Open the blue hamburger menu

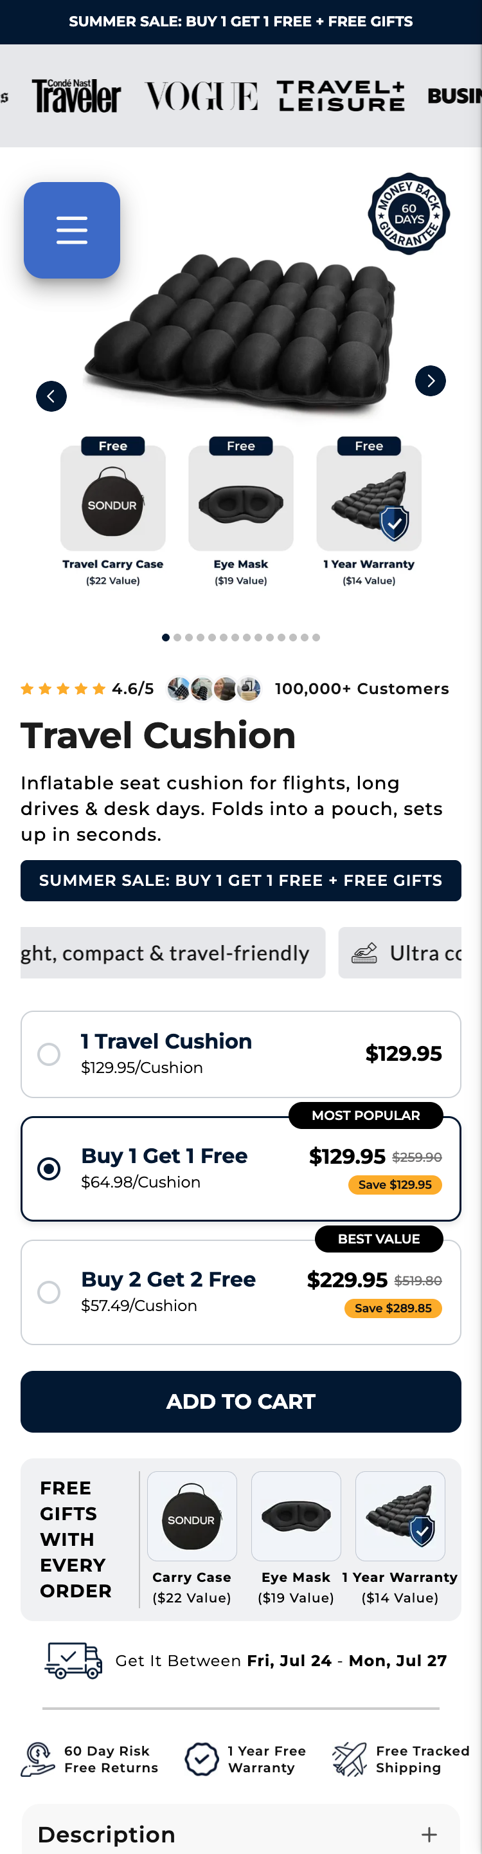[72, 230]
